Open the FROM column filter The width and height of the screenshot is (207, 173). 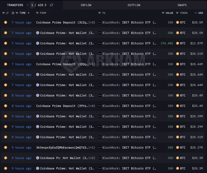coord(37,13)
